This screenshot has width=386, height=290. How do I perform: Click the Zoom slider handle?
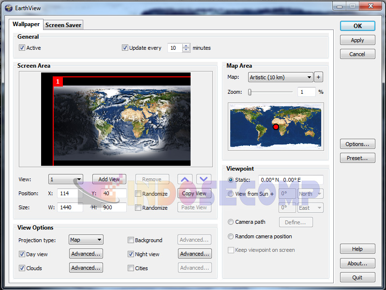pos(250,92)
